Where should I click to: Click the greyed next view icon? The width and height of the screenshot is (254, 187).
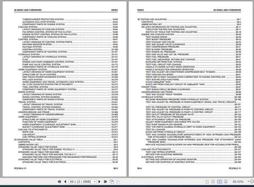click(118, 182)
